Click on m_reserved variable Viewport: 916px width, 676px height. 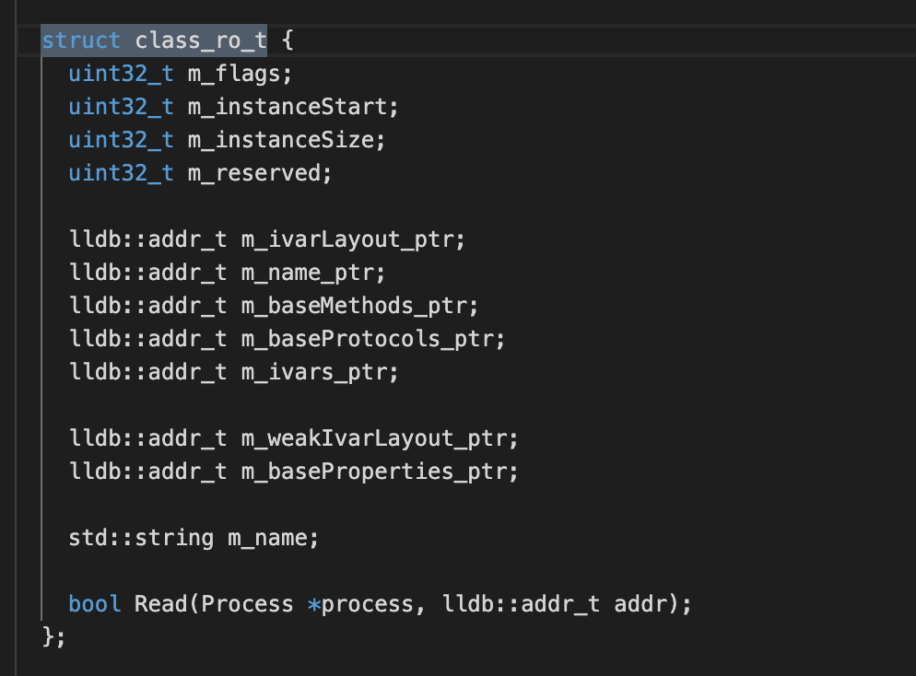[x=252, y=173]
